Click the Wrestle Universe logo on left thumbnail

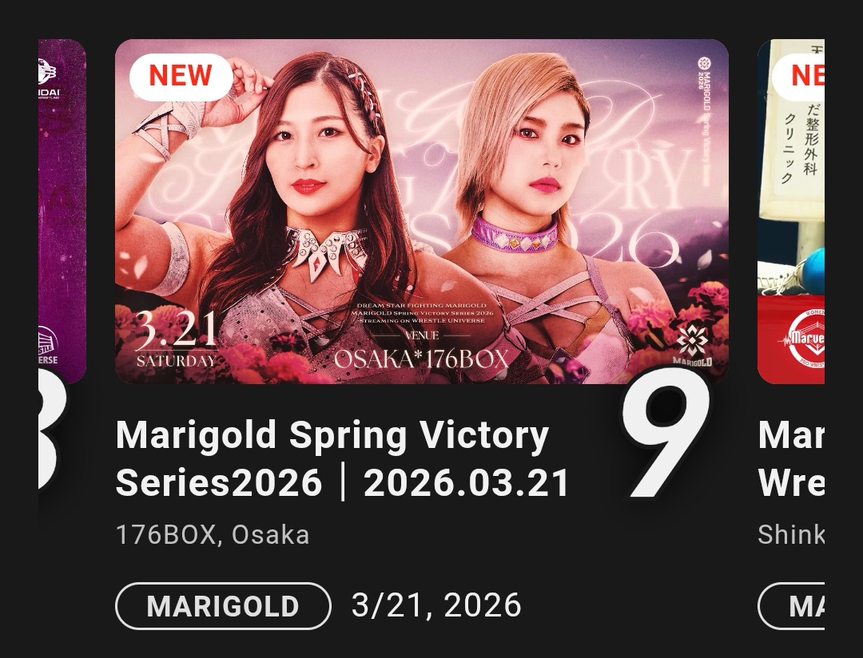(x=48, y=345)
